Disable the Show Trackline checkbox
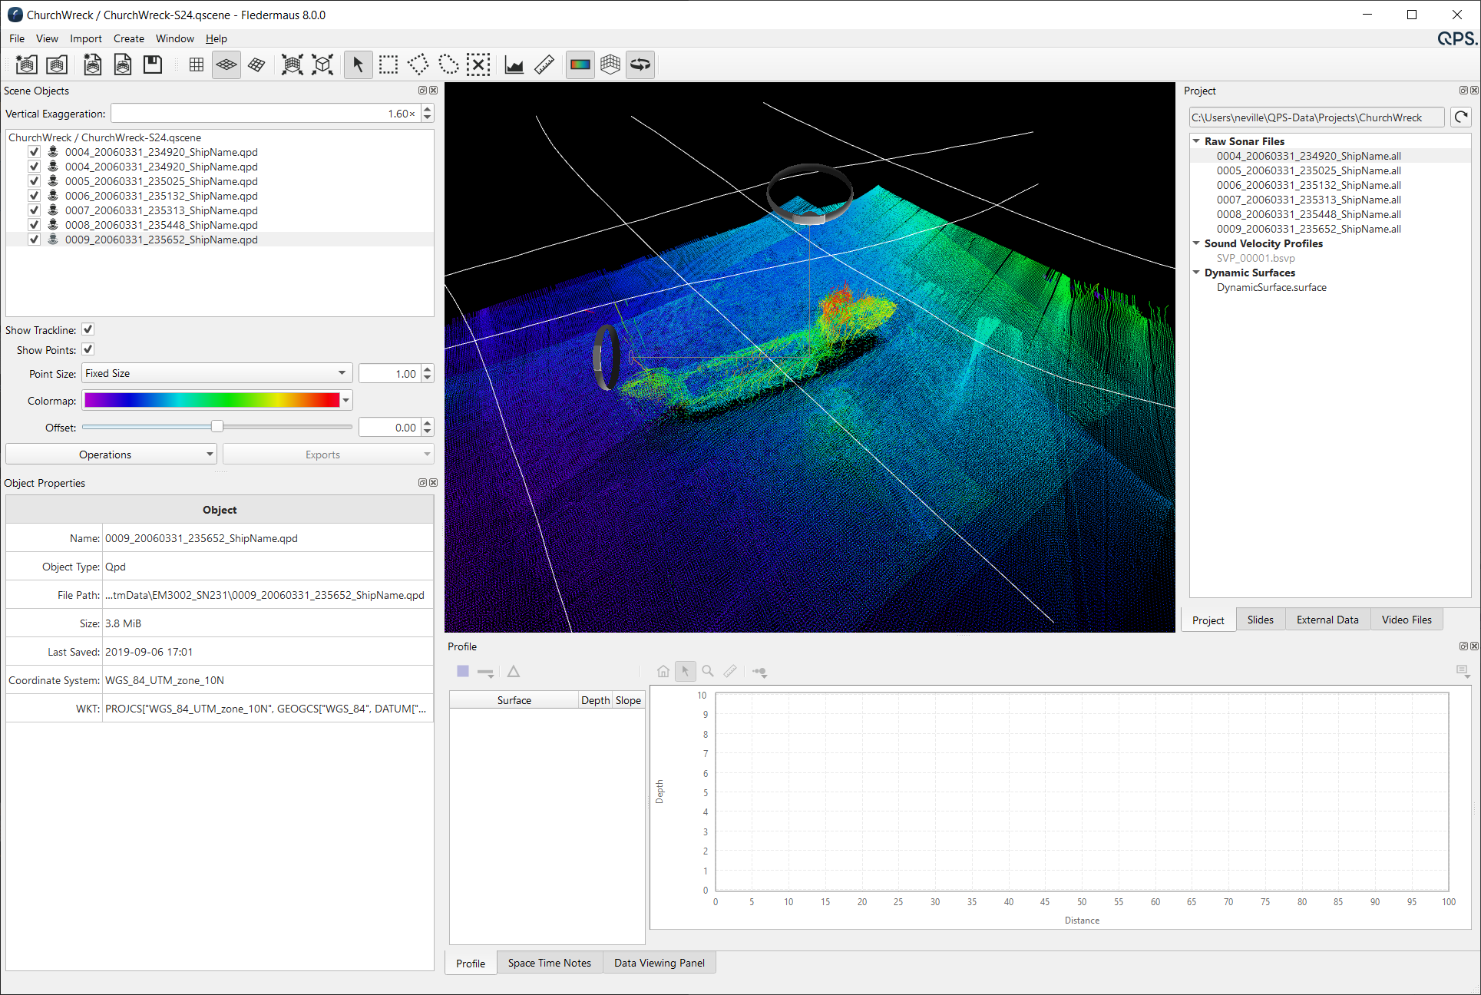The image size is (1481, 995). [x=88, y=329]
